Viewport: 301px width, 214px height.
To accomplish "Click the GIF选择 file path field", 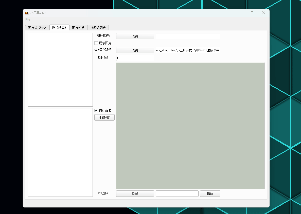I will click(177, 194).
